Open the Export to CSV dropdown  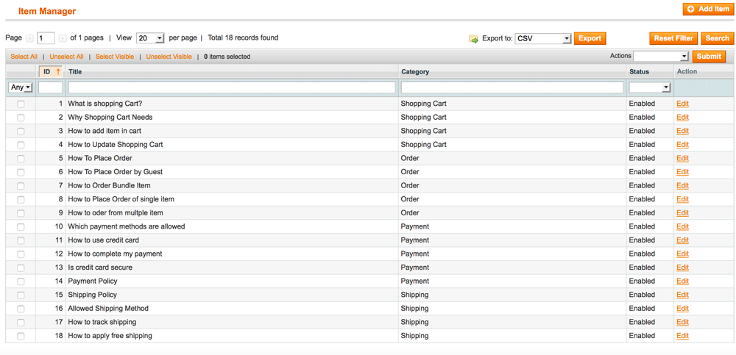click(542, 38)
